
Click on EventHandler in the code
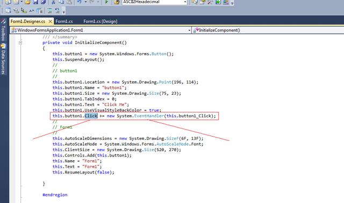click(x=149, y=116)
